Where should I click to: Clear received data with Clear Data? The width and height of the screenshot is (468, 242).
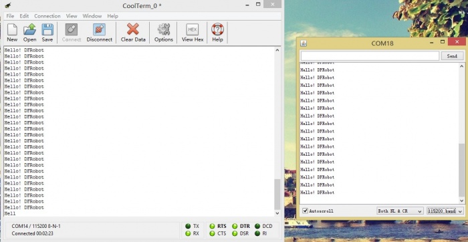pyautogui.click(x=133, y=33)
